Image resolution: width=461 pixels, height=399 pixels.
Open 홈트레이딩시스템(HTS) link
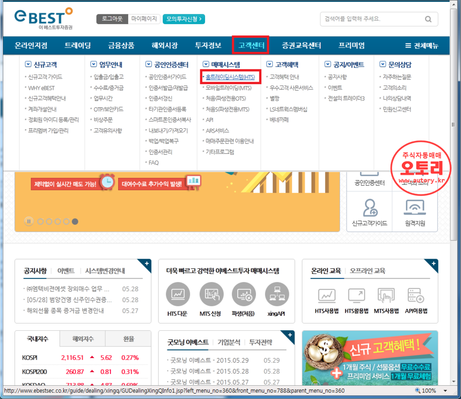click(x=230, y=77)
